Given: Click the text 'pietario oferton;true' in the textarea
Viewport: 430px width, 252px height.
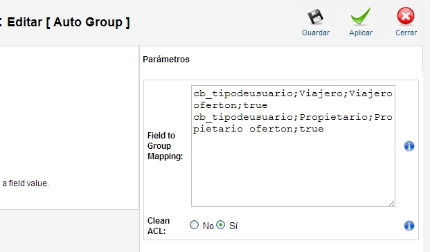Looking at the screenshot, I should [x=258, y=129].
